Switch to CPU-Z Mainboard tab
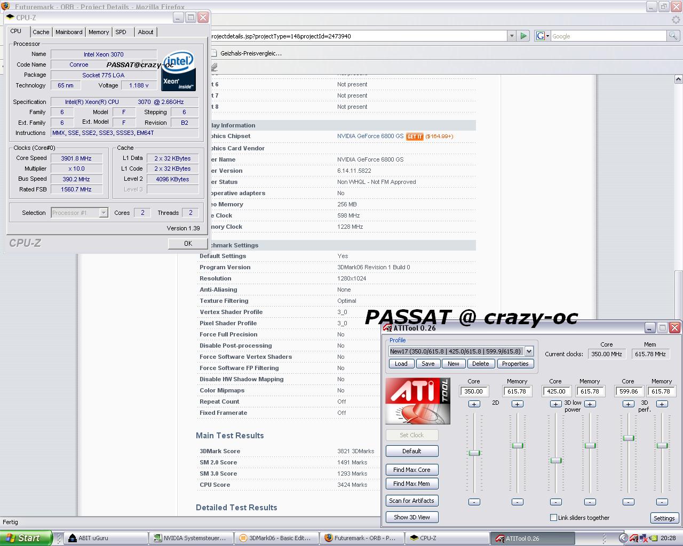 tap(69, 32)
